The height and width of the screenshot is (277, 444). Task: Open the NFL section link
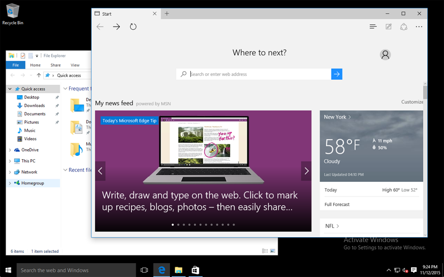[x=332, y=226]
